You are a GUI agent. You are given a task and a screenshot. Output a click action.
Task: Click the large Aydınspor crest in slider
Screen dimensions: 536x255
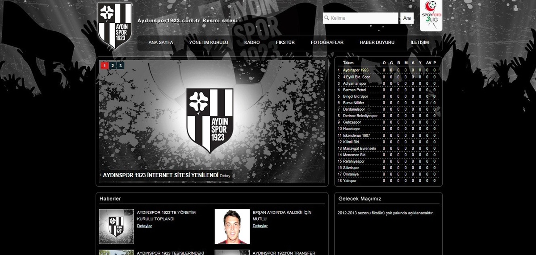(210, 121)
